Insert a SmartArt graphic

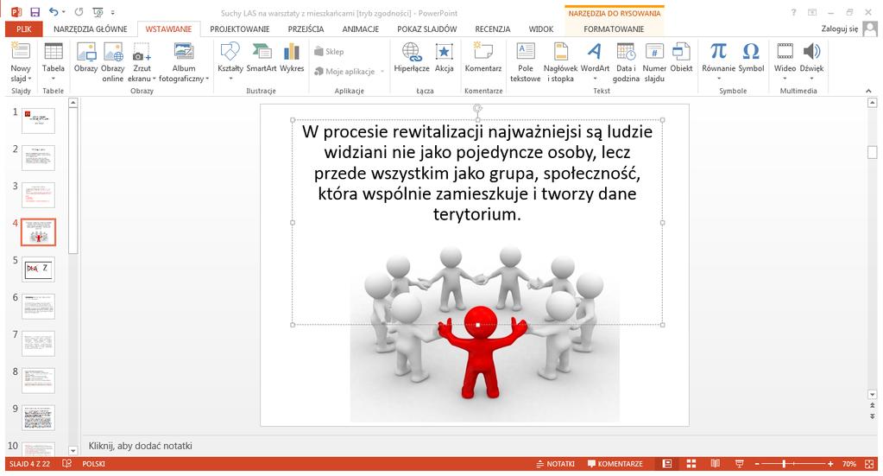click(262, 58)
